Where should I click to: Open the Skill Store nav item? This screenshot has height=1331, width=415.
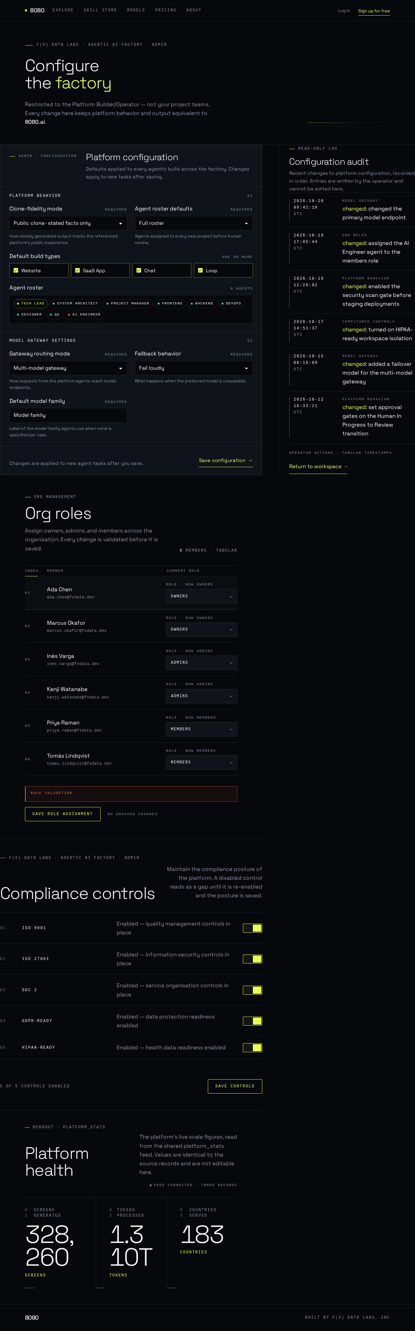tap(100, 10)
